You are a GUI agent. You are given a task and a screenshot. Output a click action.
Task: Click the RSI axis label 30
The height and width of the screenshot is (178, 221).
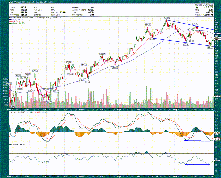click(x=216, y=165)
